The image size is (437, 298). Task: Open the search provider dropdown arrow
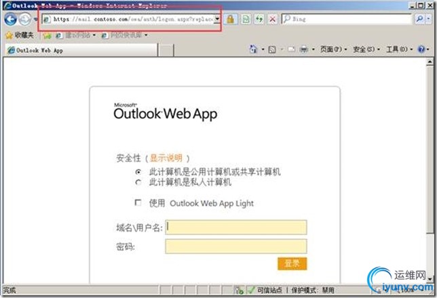tap(429, 19)
